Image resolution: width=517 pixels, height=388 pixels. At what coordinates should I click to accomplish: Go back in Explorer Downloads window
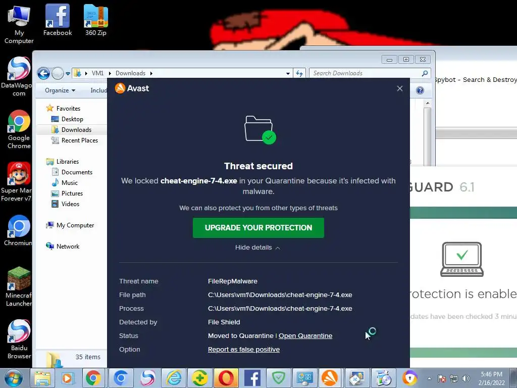(x=43, y=73)
